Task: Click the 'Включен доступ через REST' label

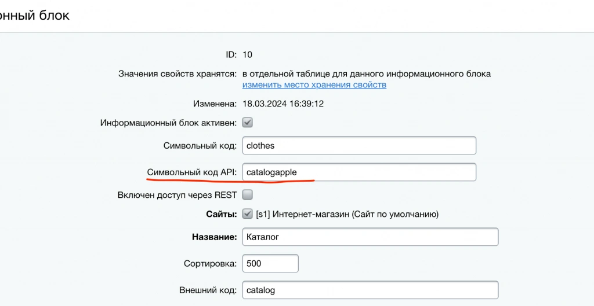Action: click(x=178, y=195)
